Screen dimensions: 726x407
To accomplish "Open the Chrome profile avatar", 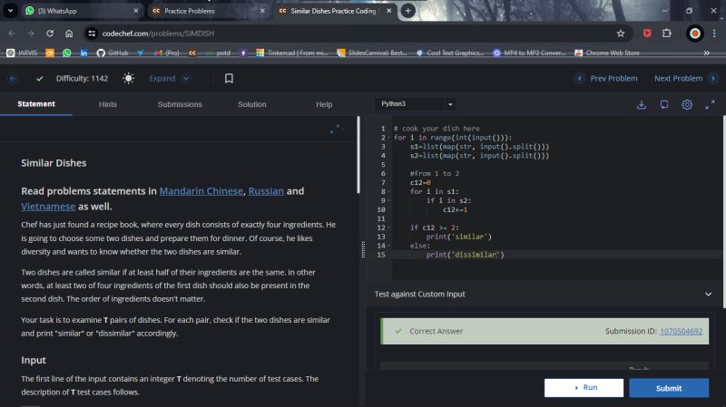I will click(694, 34).
